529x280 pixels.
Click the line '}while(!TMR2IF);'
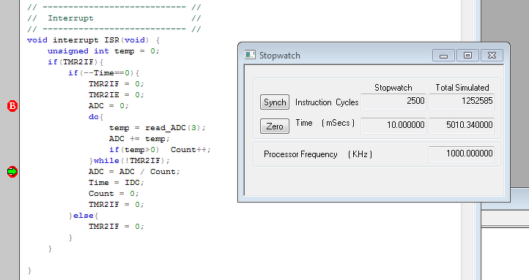click(129, 161)
